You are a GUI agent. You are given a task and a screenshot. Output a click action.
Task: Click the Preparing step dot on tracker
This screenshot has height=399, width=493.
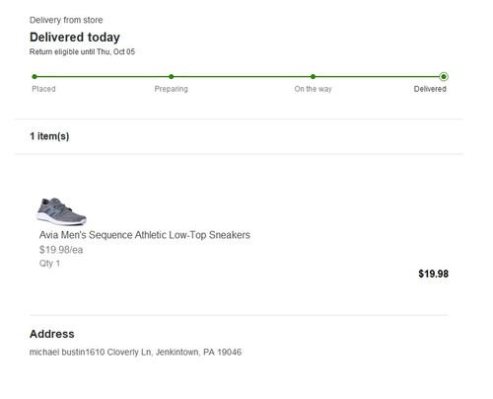pos(172,77)
